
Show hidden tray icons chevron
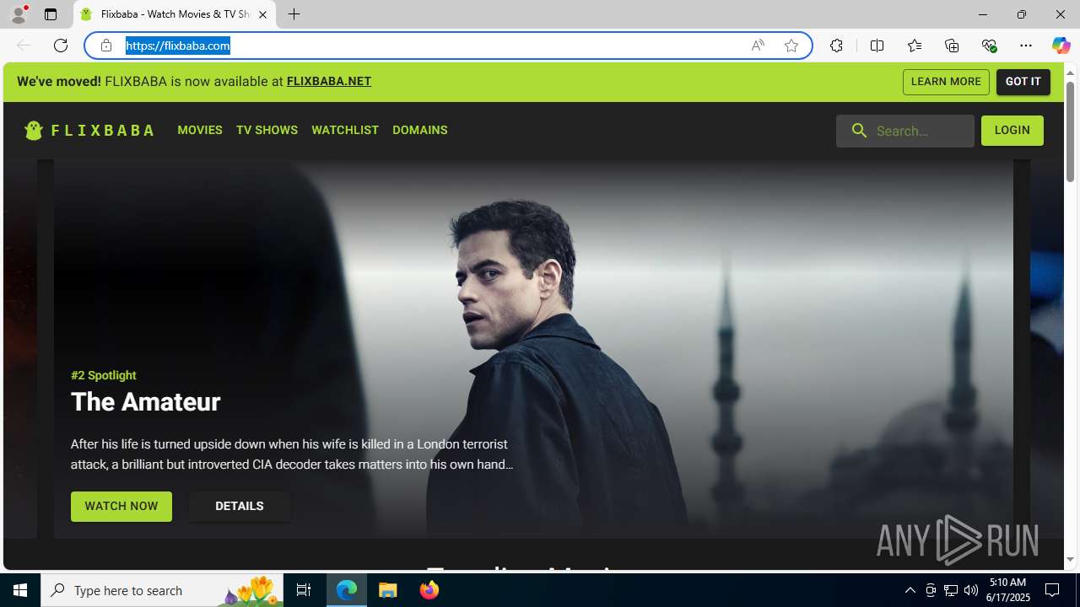910,590
